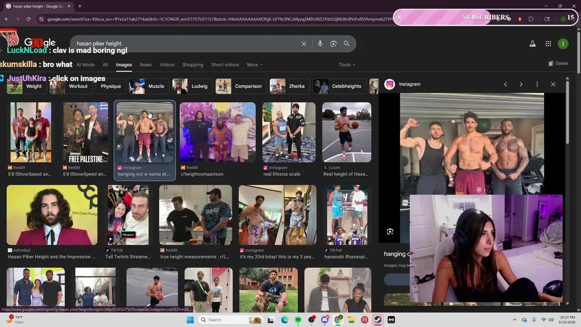Open r/heightcomparison image thumbnail
The height and width of the screenshot is (327, 581).
(x=217, y=132)
